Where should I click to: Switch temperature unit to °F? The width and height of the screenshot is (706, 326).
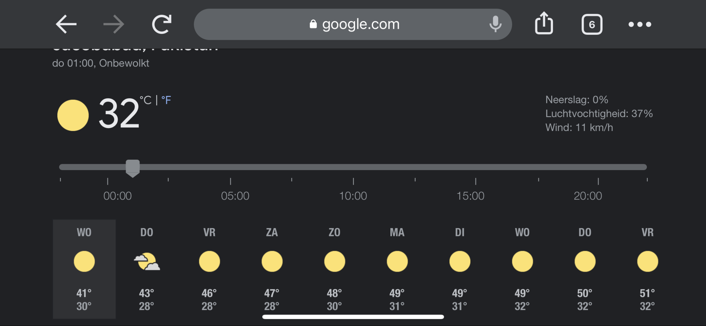[x=166, y=100]
